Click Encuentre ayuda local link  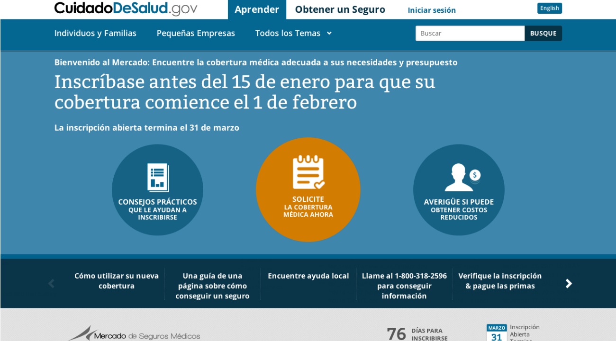[308, 276]
